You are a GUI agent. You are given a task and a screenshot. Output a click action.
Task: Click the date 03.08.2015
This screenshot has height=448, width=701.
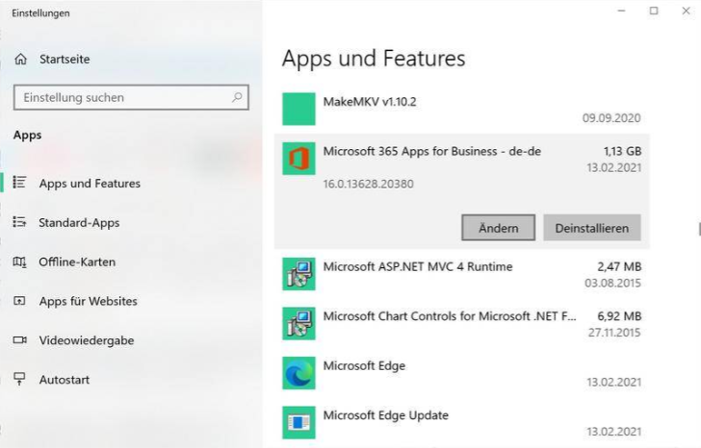tap(612, 283)
